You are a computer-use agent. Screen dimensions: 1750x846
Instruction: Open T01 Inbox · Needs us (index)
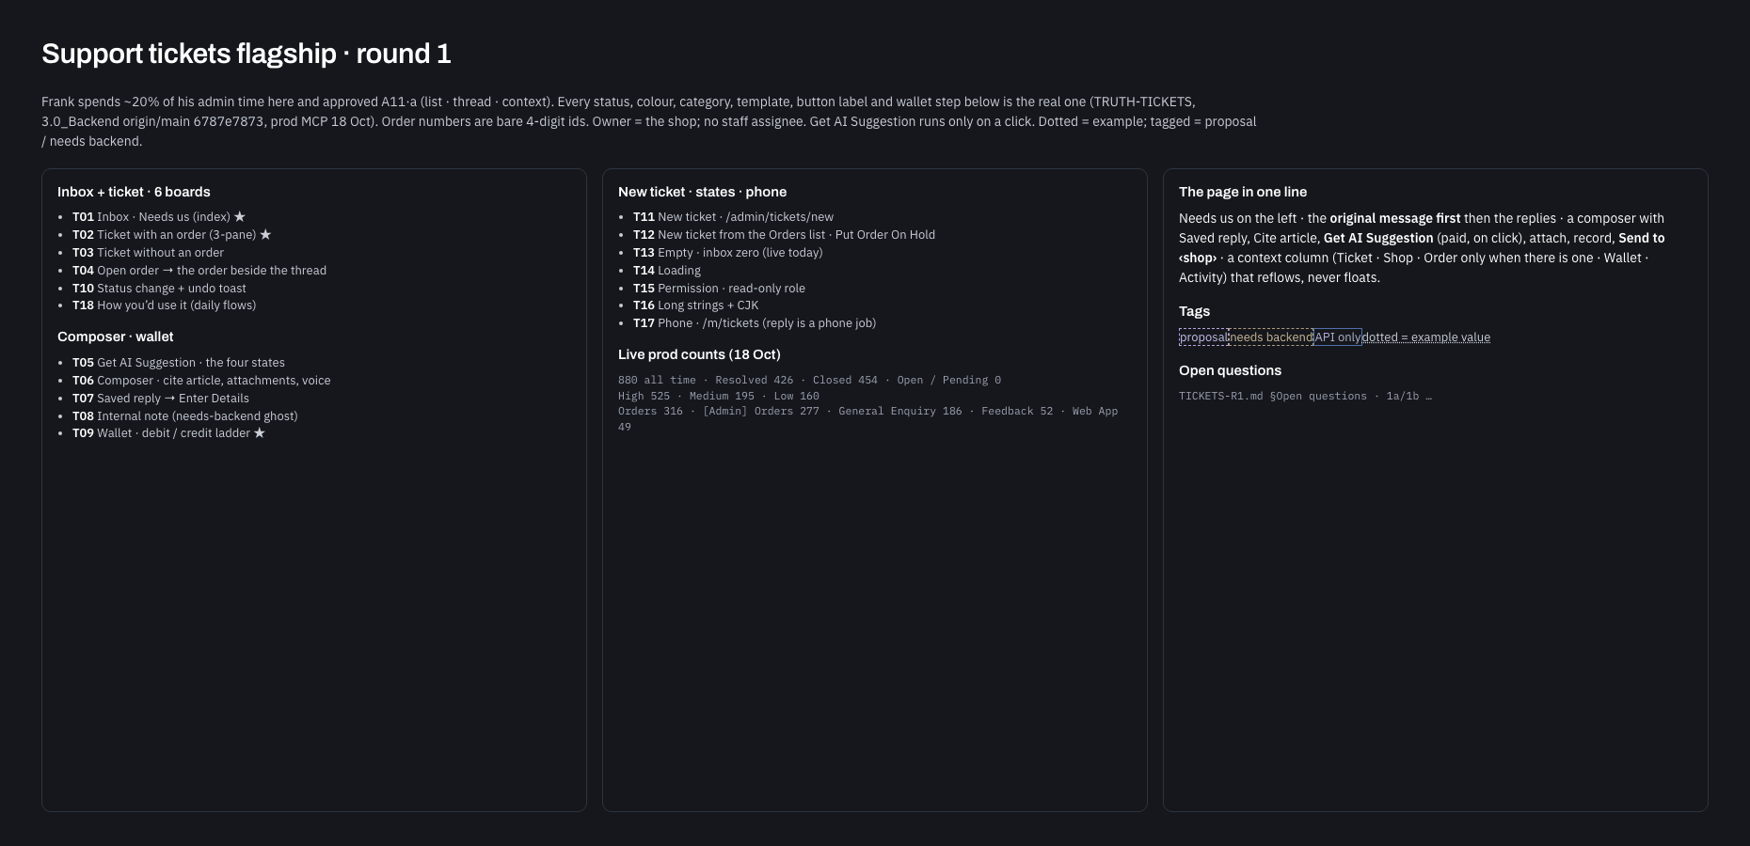click(159, 217)
